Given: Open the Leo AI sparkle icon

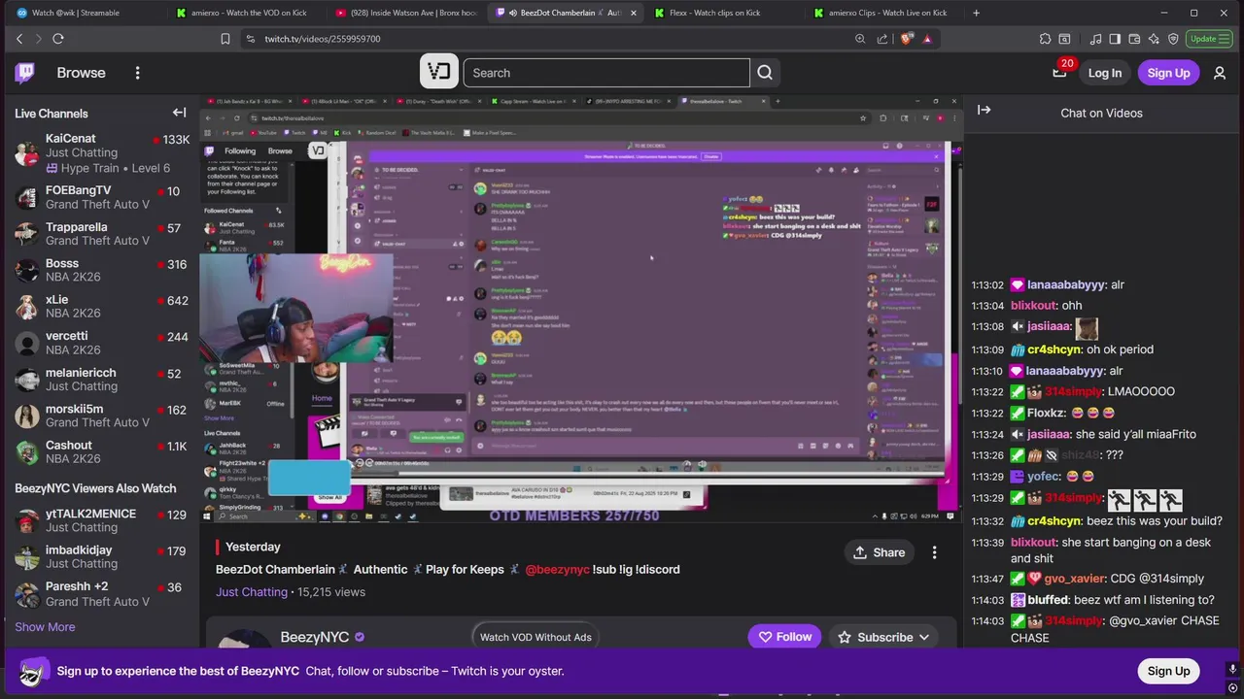Looking at the screenshot, I should (1154, 39).
